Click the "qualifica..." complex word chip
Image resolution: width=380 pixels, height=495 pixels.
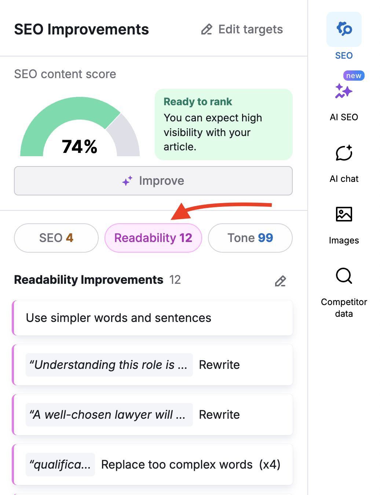click(60, 465)
